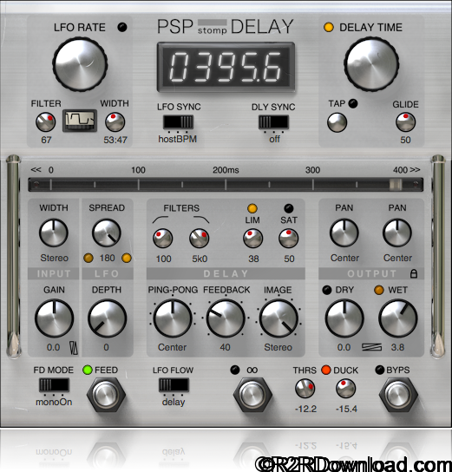Click the '>>' scale range arrow
Screen dimensions: 452x472
point(415,170)
